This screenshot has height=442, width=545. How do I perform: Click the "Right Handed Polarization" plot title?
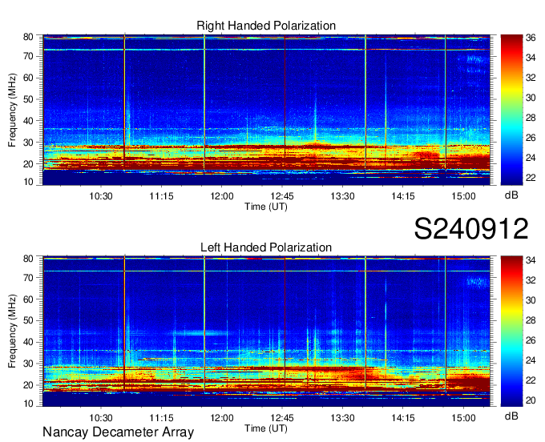266,26
